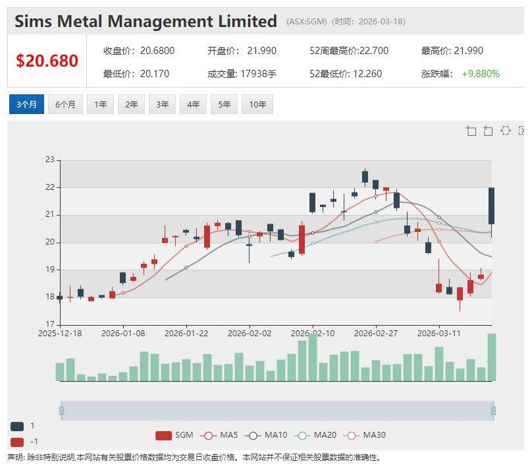Select the 2年 time range
This screenshot has width=530, height=476.
pos(131,104)
